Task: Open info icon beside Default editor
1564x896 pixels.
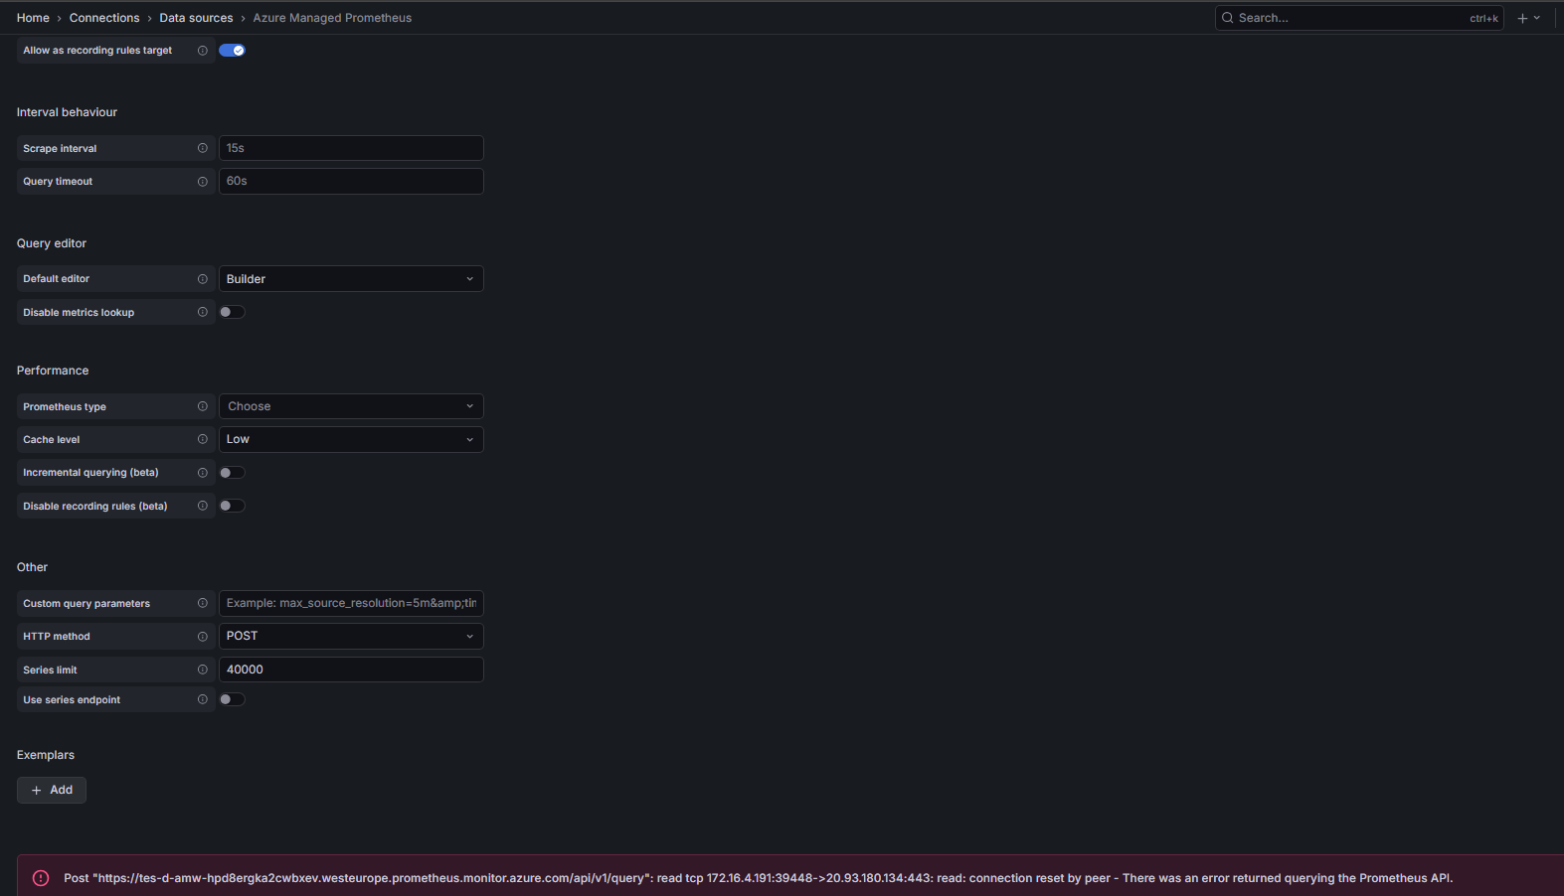Action: click(x=203, y=279)
